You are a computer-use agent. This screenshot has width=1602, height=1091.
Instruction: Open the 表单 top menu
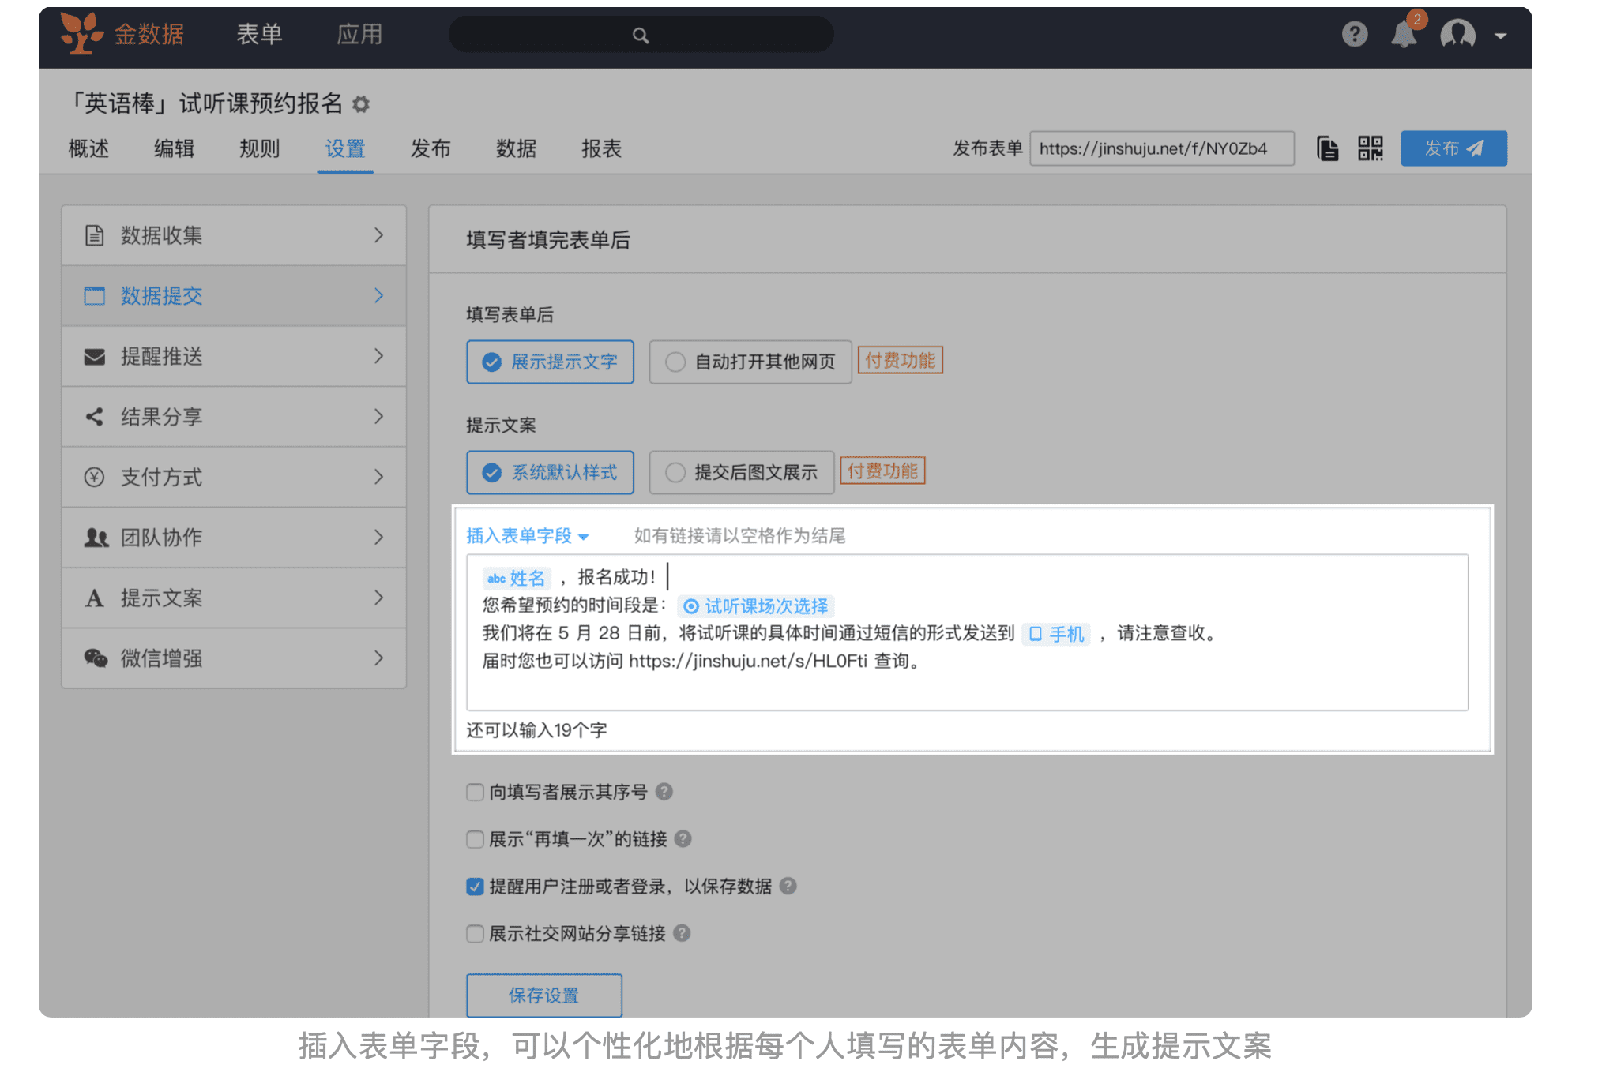[x=259, y=34]
